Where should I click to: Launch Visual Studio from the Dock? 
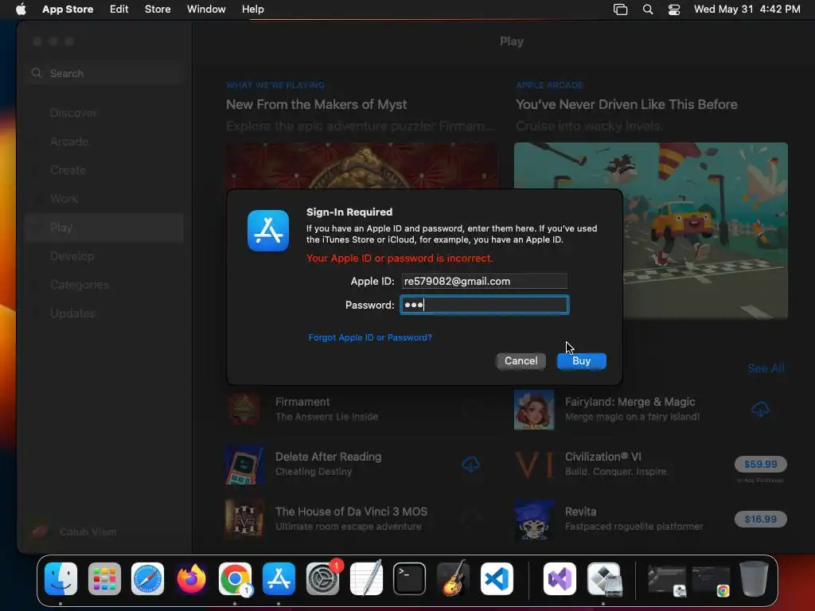coord(560,579)
